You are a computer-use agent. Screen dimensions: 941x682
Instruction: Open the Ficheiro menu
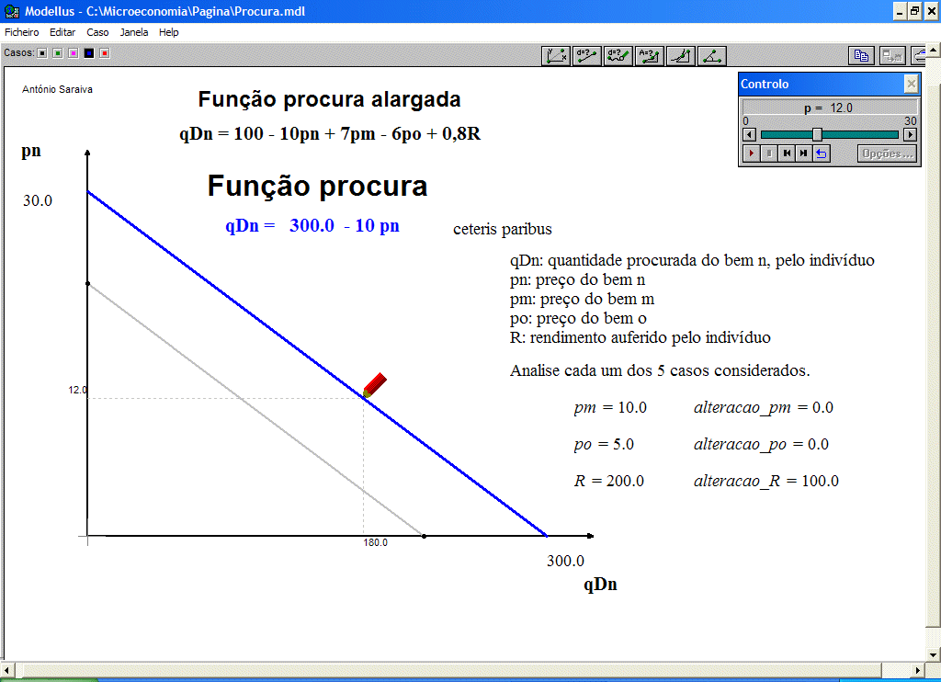22,32
